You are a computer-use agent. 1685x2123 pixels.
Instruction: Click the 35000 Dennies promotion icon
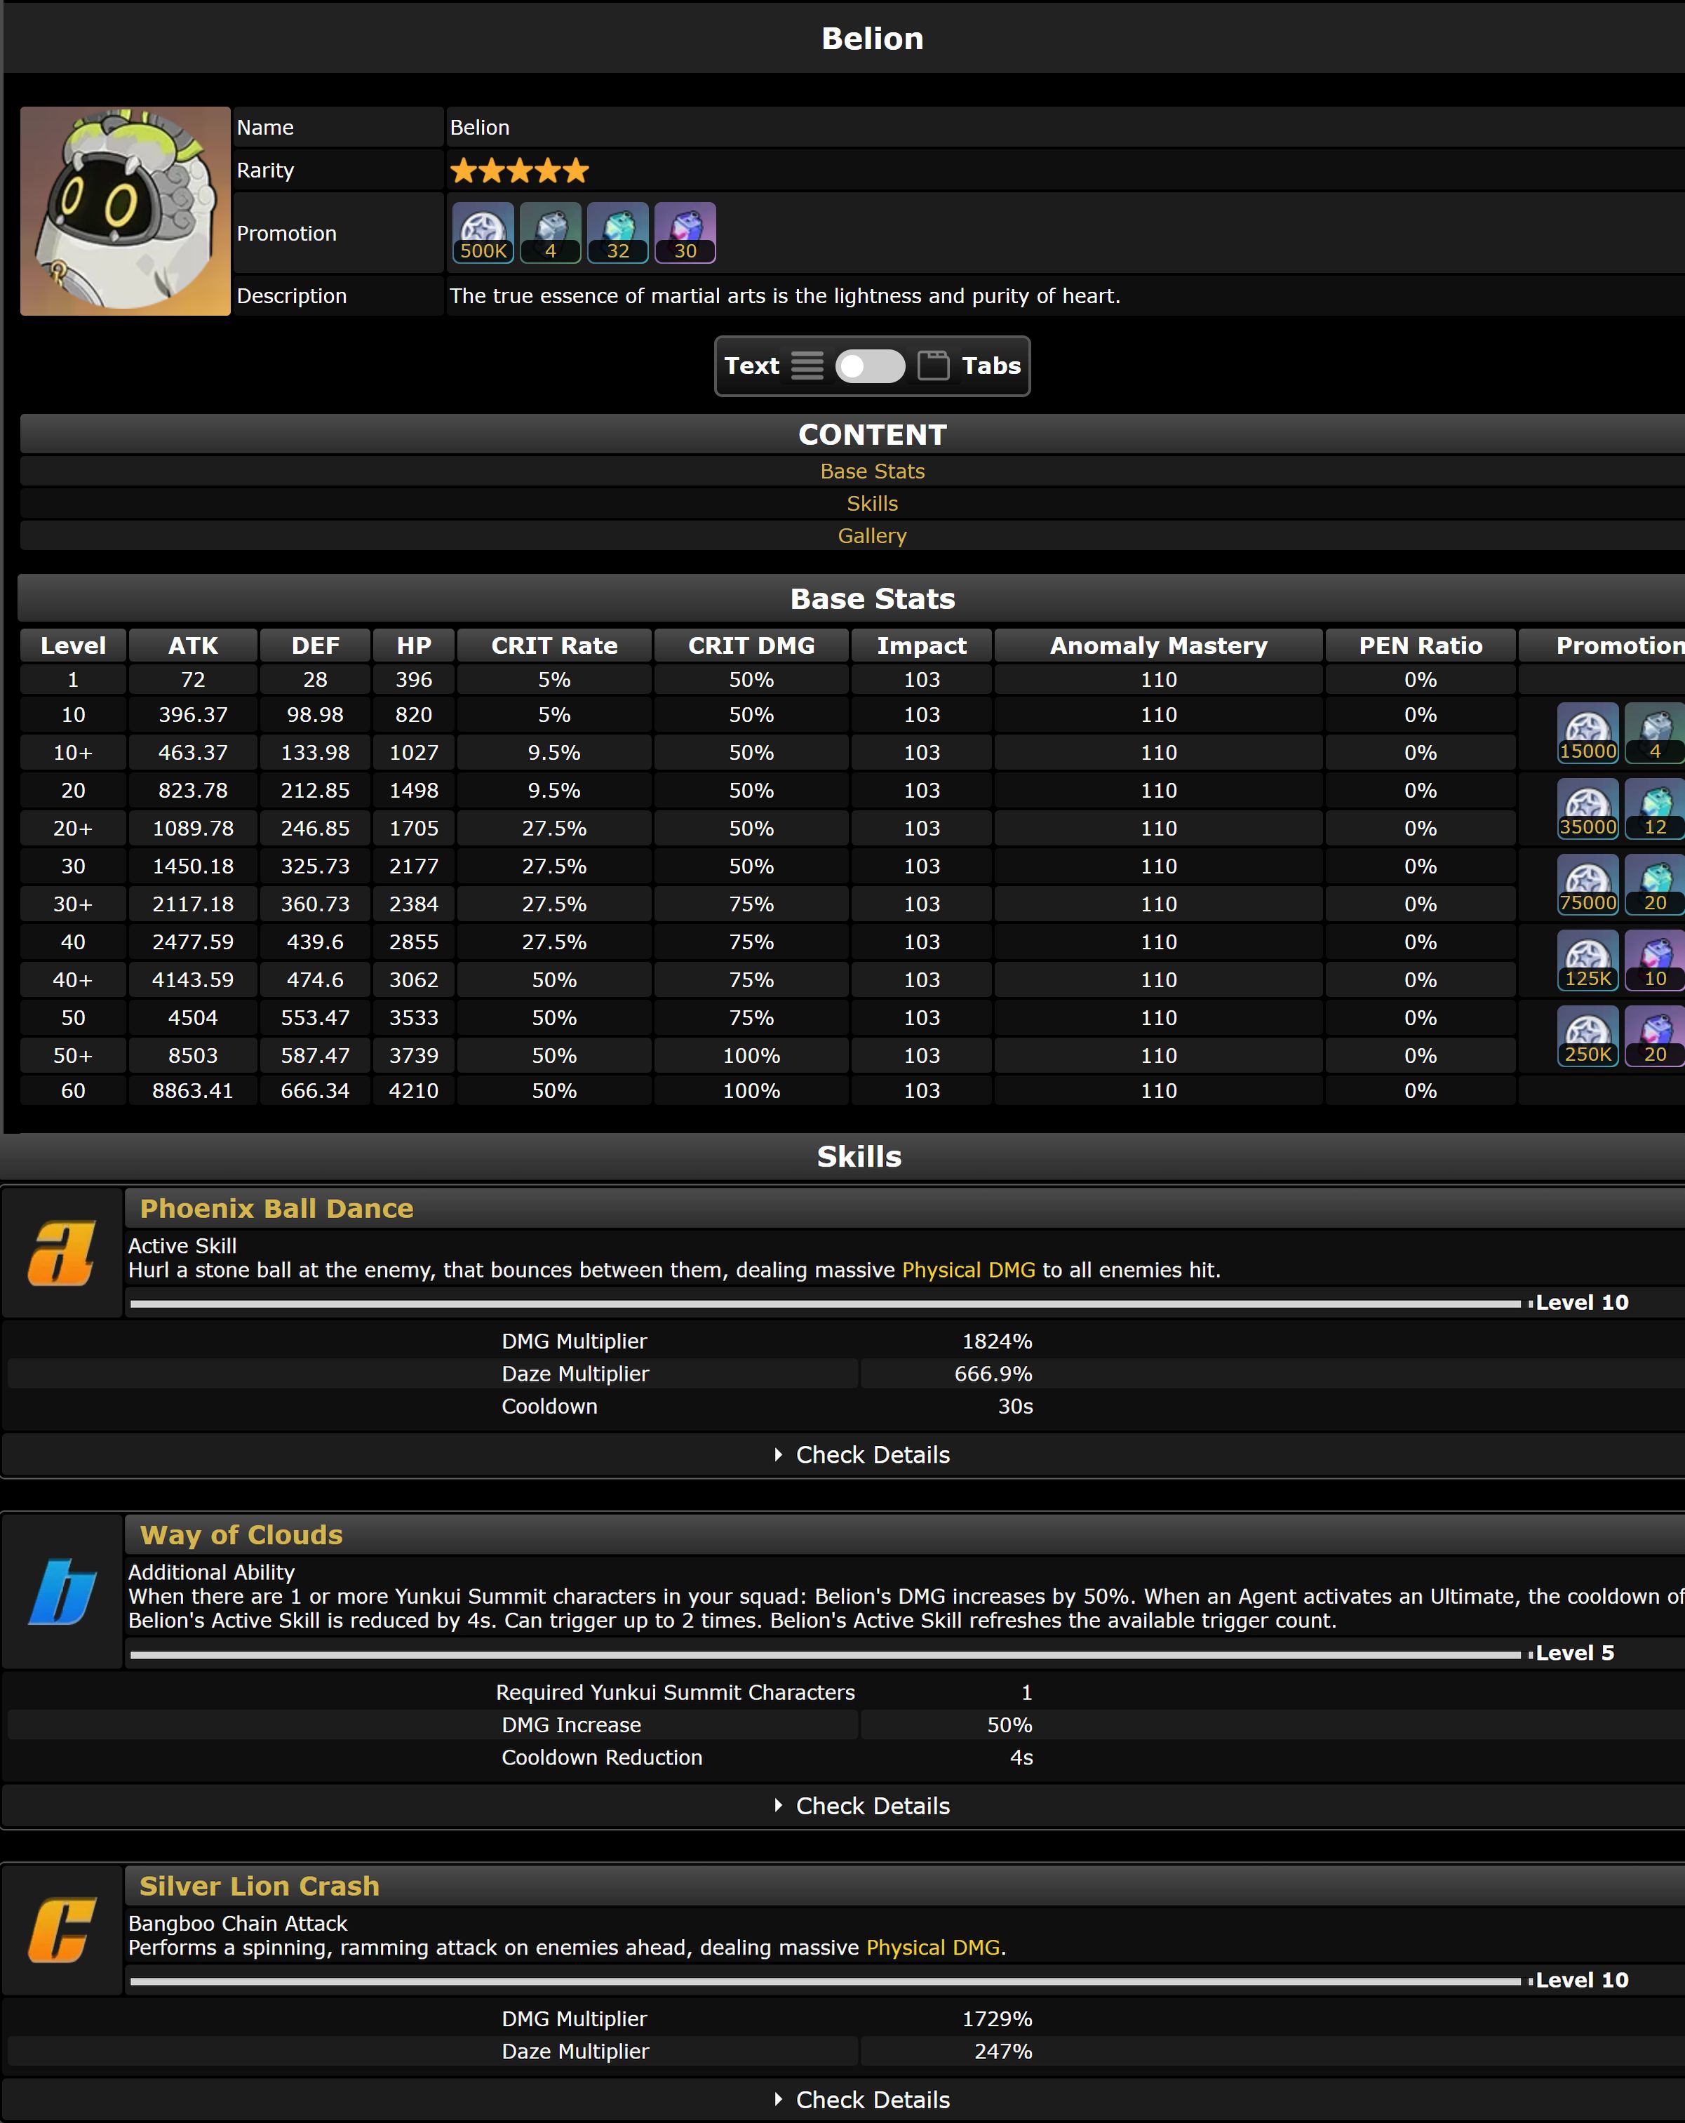tap(1587, 808)
